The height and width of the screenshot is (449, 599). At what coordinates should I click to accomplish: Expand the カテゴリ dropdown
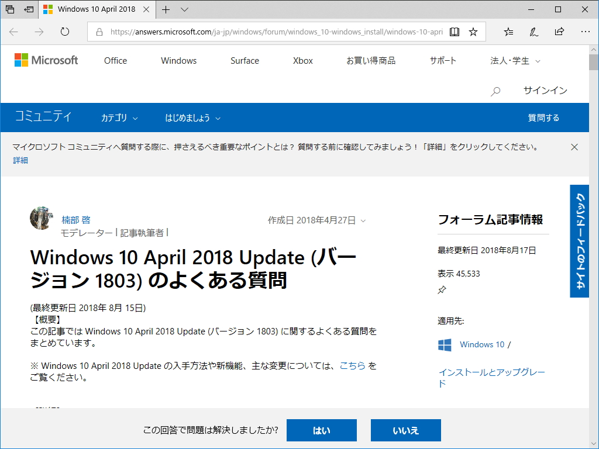point(118,118)
